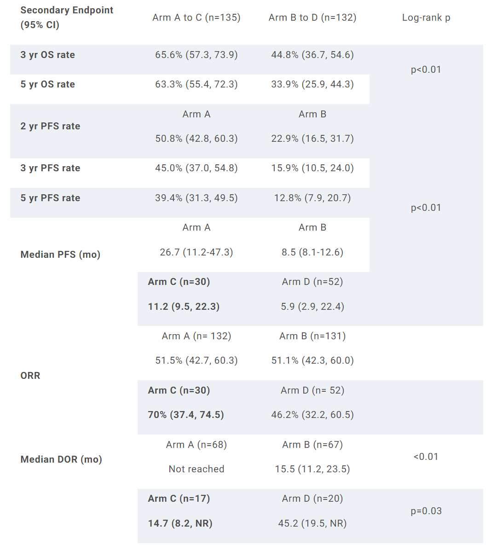Click the Log-rank p column header
This screenshot has height=551, width=491.
[426, 17]
